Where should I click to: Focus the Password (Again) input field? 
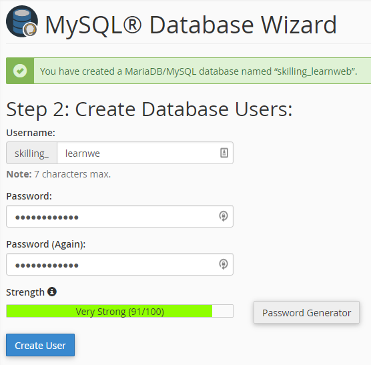pos(119,264)
